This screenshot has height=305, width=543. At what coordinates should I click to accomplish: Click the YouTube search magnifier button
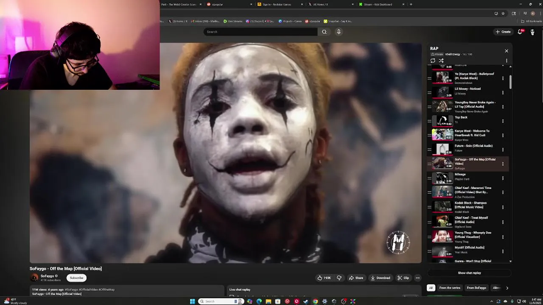point(324,32)
